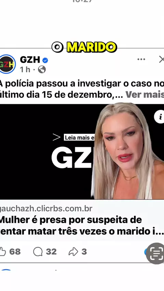View the 32 comments count

(51, 252)
